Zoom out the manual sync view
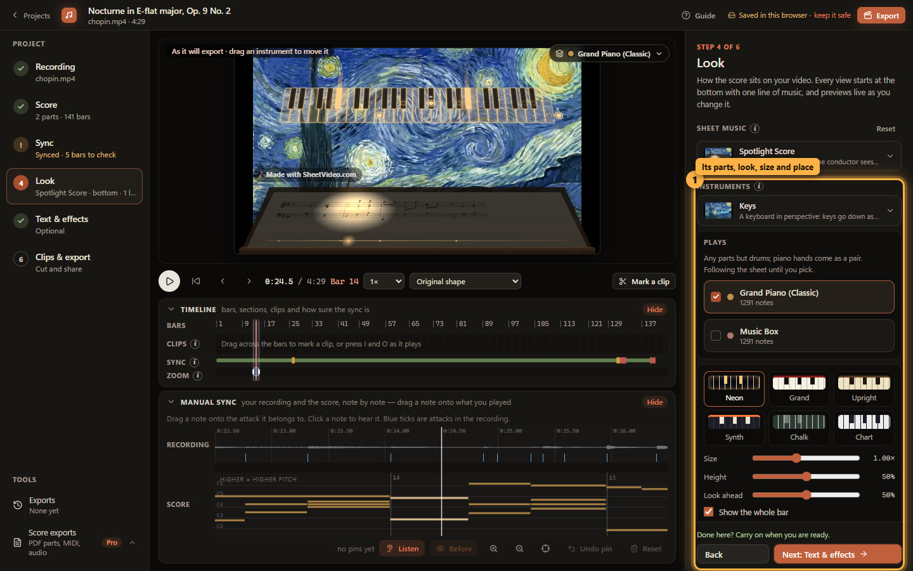The image size is (913, 571). pyautogui.click(x=519, y=549)
